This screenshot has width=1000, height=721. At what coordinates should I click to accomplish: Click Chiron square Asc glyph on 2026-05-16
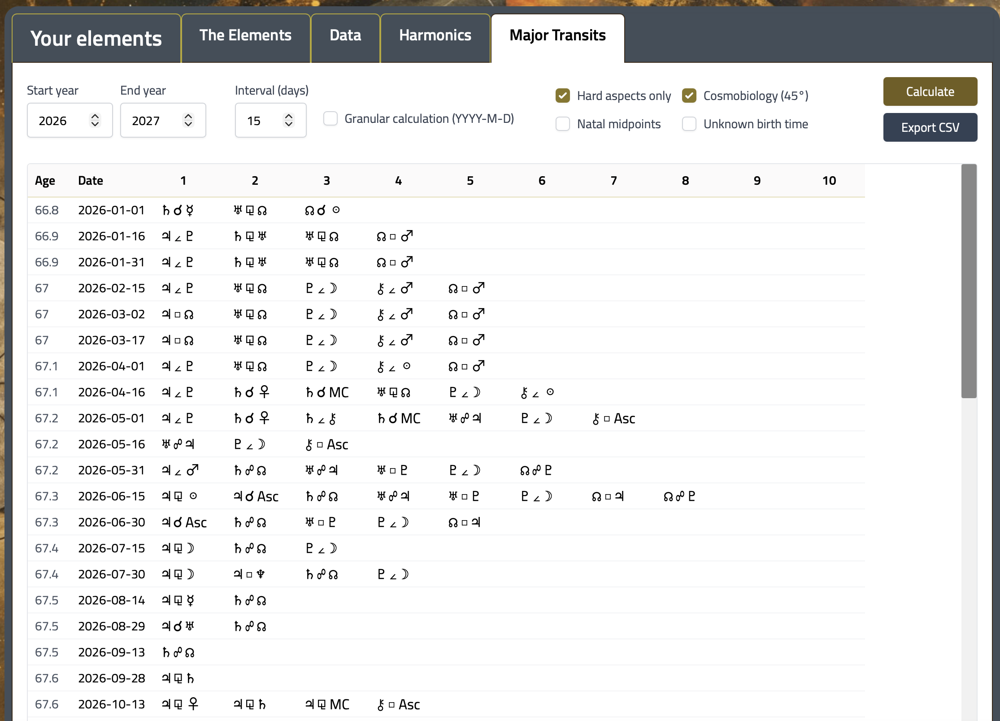pos(327,444)
